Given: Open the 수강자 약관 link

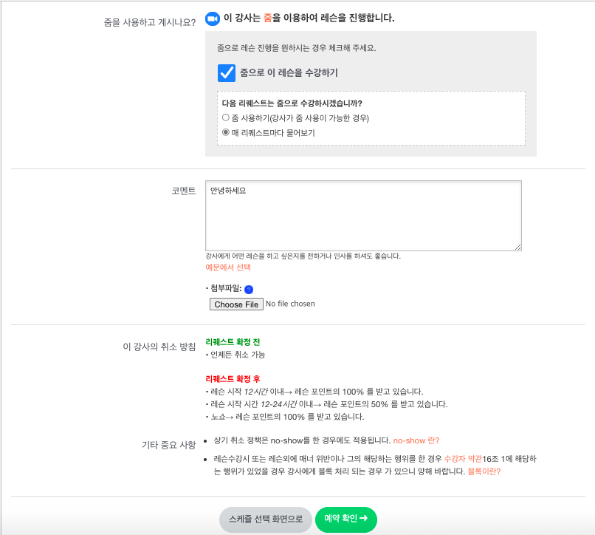Looking at the screenshot, I should [x=463, y=459].
